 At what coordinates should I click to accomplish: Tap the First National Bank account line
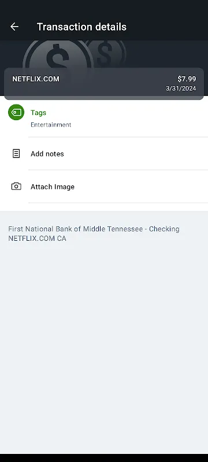pyautogui.click(x=94, y=229)
